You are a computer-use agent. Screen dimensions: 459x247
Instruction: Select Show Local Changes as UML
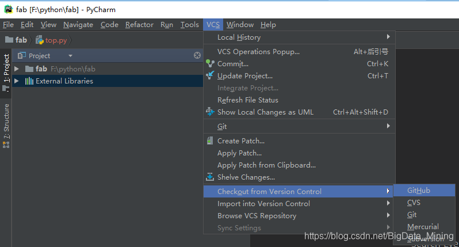(299, 112)
